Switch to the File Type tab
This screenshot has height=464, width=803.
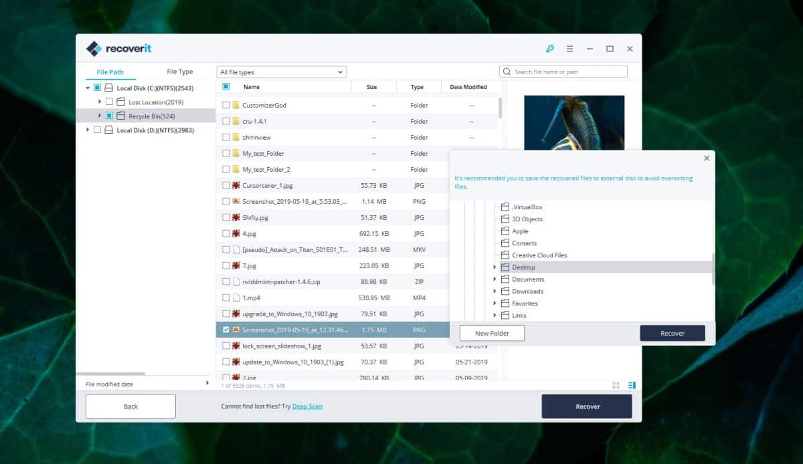coord(179,72)
